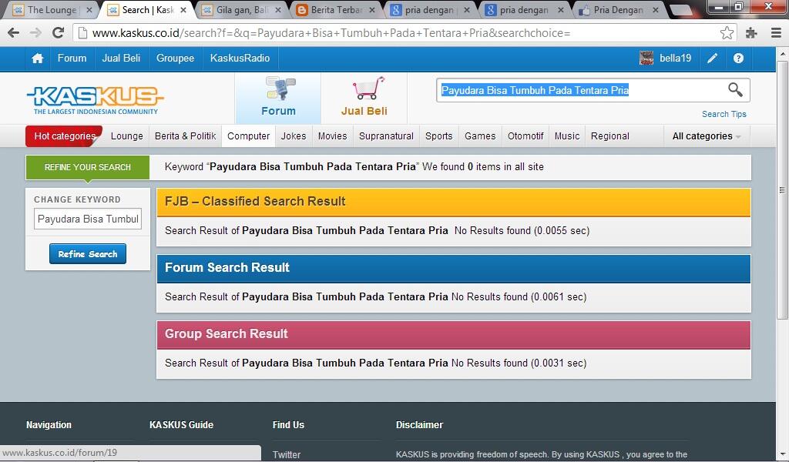Click the Change Keyword input field
The width and height of the screenshot is (789, 462).
tap(88, 219)
